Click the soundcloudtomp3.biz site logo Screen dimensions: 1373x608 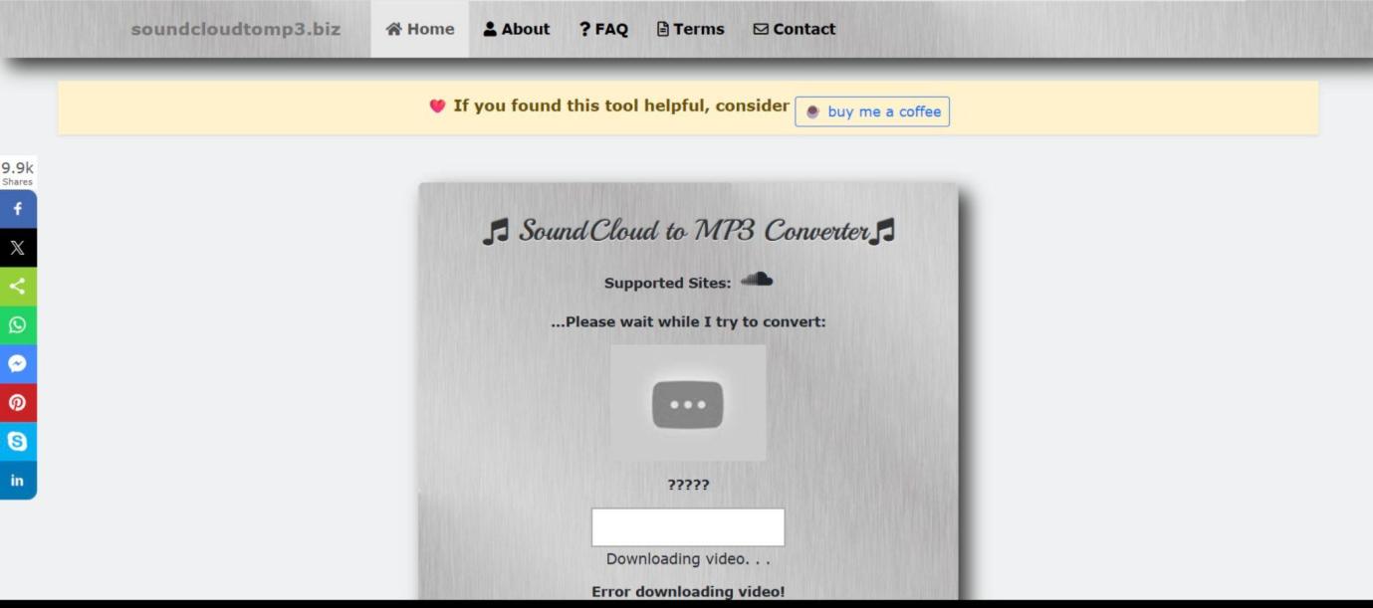(236, 29)
